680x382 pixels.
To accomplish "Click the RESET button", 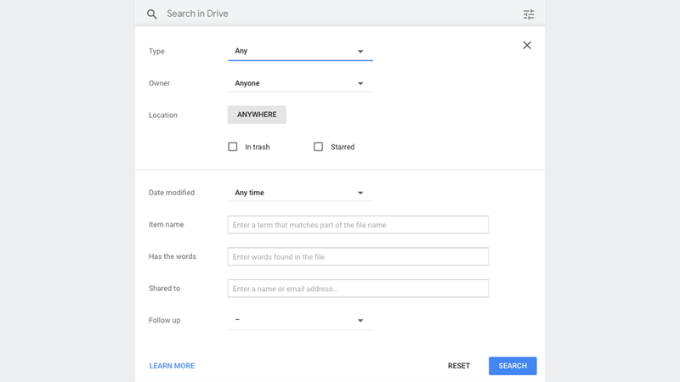I will [459, 366].
